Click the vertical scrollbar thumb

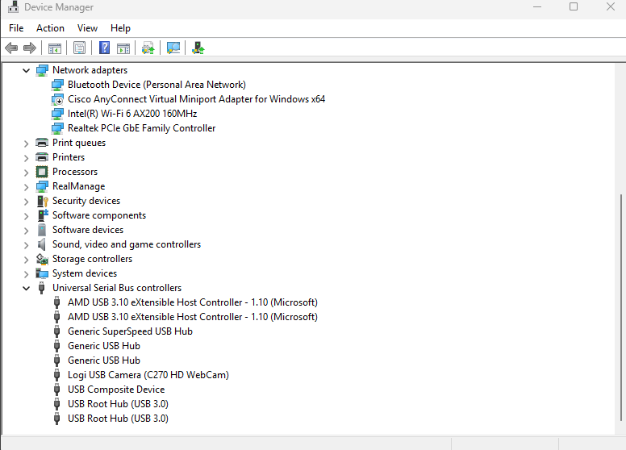pos(621,307)
